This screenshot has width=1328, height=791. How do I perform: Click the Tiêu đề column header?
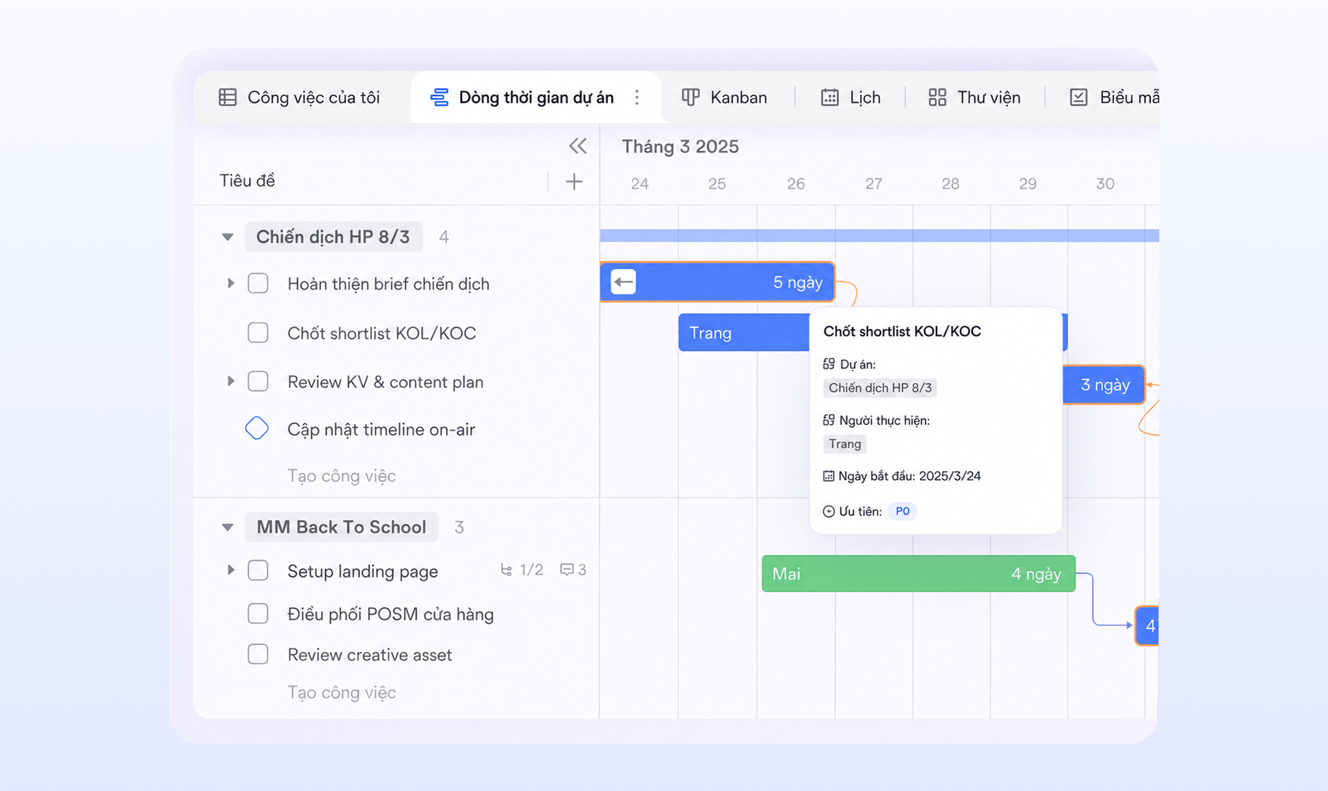(247, 180)
